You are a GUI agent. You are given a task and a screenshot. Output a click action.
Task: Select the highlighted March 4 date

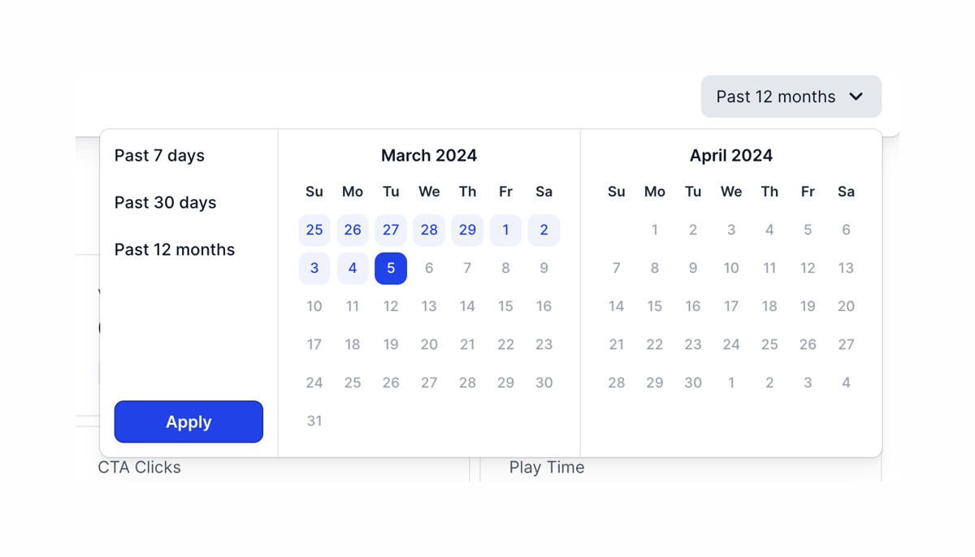click(x=353, y=268)
